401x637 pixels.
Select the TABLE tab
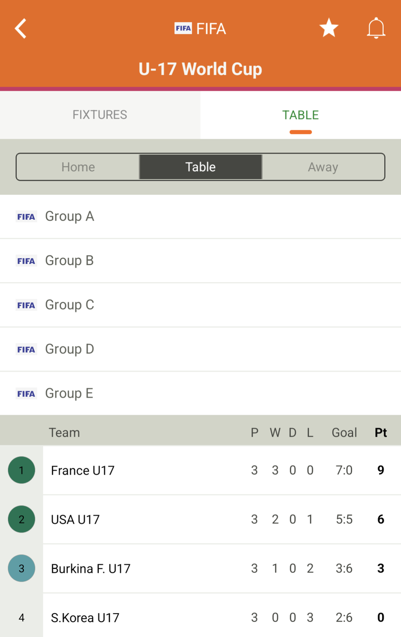(300, 115)
